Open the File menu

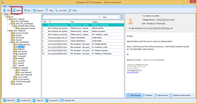pyautogui.click(x=5, y=6)
